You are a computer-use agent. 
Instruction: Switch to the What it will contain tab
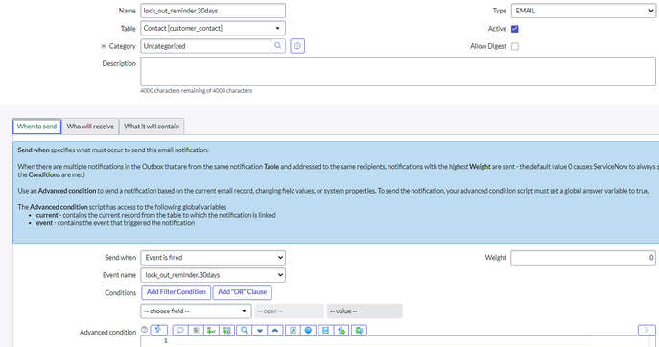pyautogui.click(x=152, y=126)
